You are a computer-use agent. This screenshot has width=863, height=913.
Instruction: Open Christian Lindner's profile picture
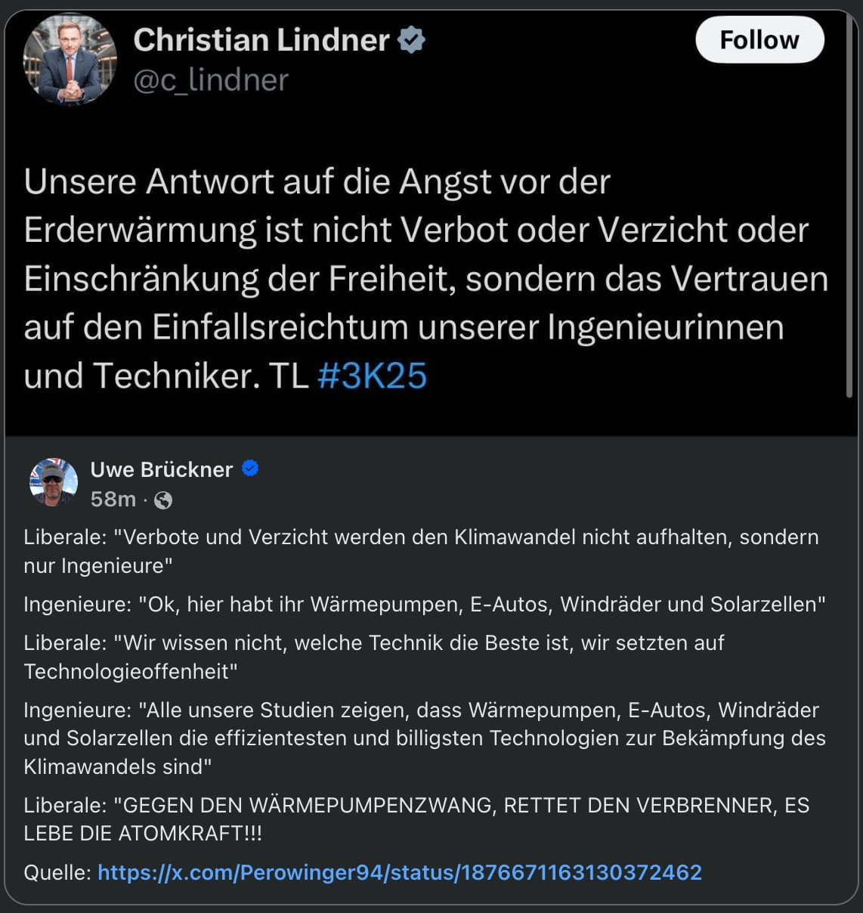[70, 60]
